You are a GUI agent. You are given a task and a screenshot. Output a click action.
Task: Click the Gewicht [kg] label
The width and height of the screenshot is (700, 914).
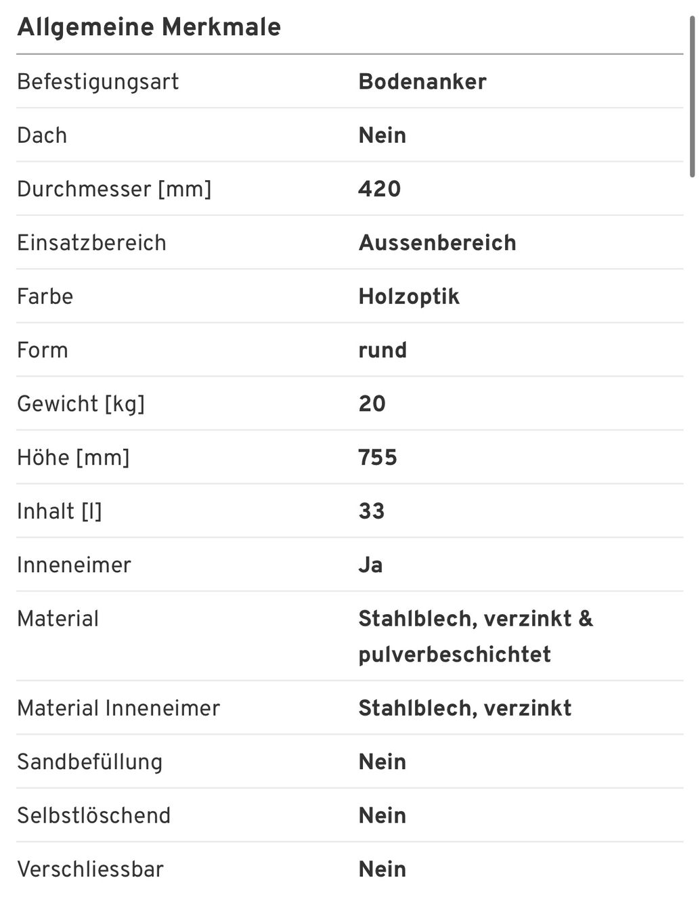click(81, 404)
